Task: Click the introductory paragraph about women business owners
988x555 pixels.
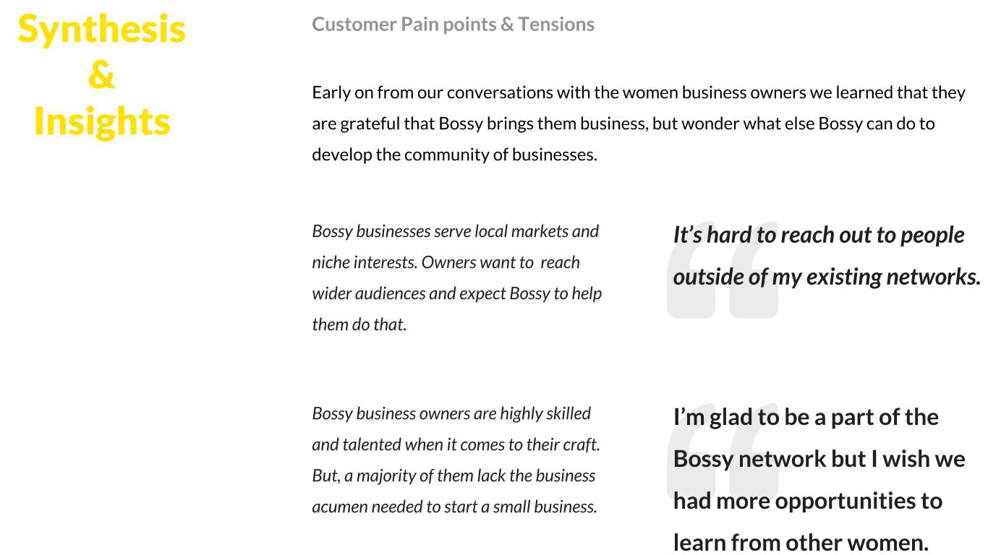Action: [x=639, y=124]
